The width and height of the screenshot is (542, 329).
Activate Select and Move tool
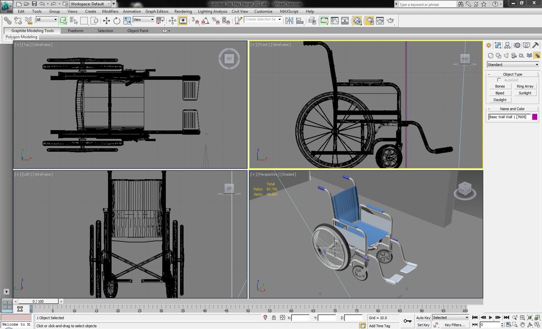click(x=106, y=21)
